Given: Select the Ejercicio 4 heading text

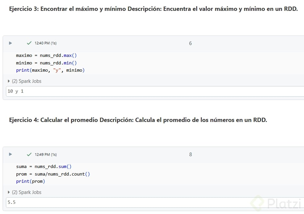Looking at the screenshot, I should tap(138, 120).
